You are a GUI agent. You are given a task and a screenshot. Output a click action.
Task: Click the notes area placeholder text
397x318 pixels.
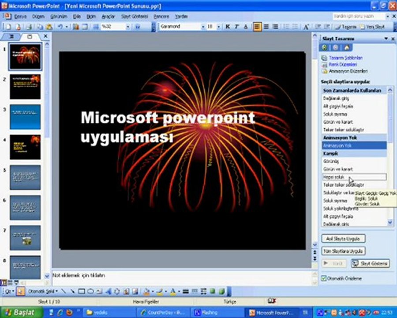pyautogui.click(x=79, y=275)
